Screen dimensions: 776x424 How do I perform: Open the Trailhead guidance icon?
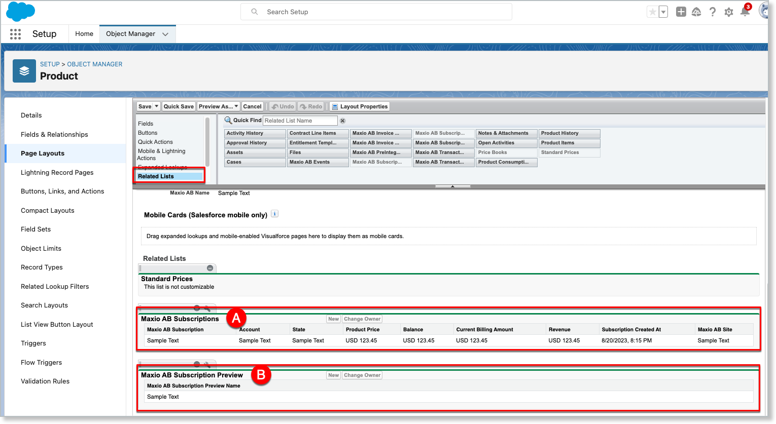click(x=696, y=12)
